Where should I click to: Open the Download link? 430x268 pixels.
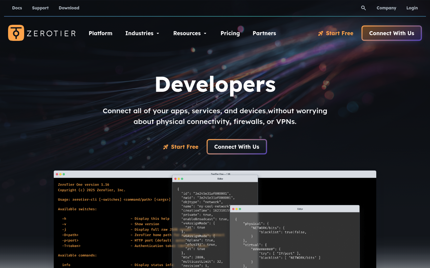[69, 8]
